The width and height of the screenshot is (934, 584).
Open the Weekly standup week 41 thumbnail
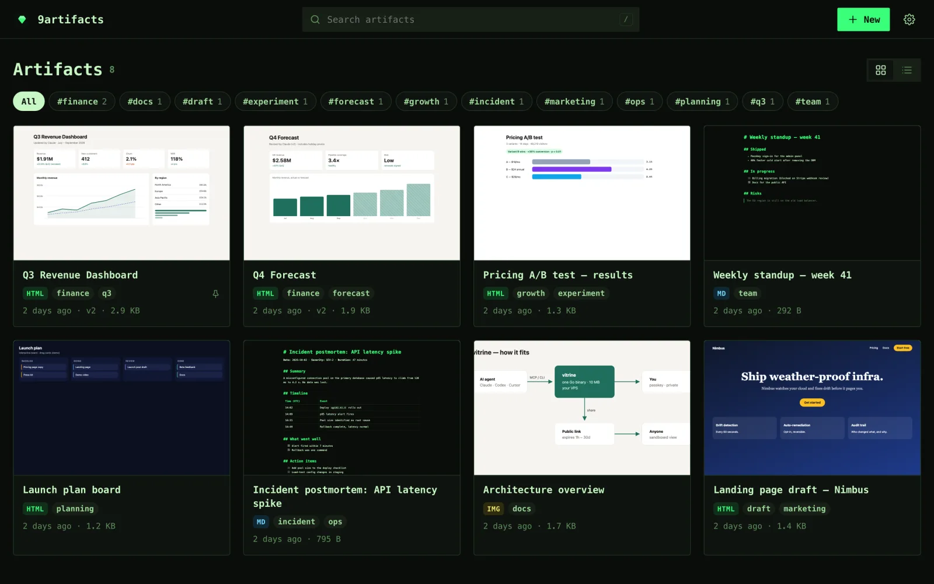point(812,193)
